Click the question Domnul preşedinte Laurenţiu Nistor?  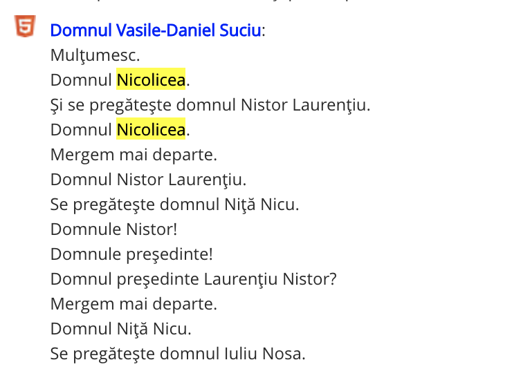click(193, 279)
